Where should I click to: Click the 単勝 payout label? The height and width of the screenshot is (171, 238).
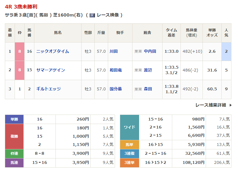click(x=14, y=119)
